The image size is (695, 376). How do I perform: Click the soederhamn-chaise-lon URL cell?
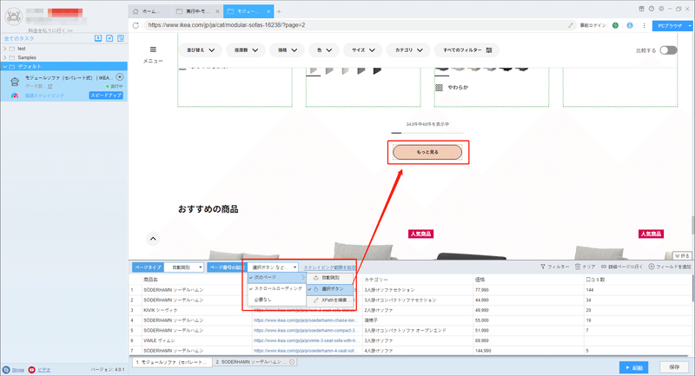306,320
